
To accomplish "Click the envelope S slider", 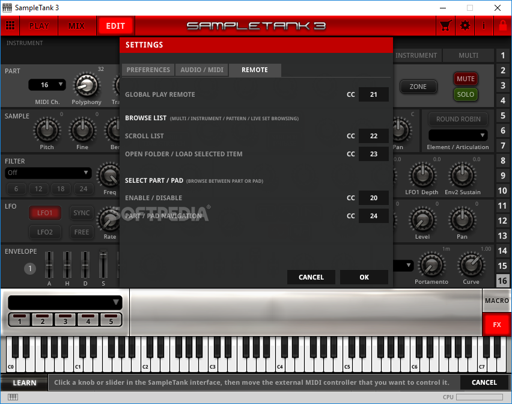I will pos(103,265).
